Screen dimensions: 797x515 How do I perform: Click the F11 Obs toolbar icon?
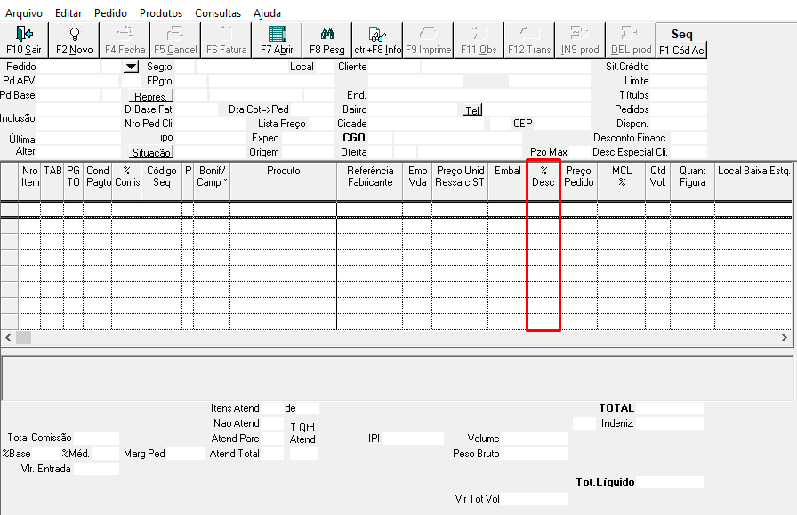point(479,40)
